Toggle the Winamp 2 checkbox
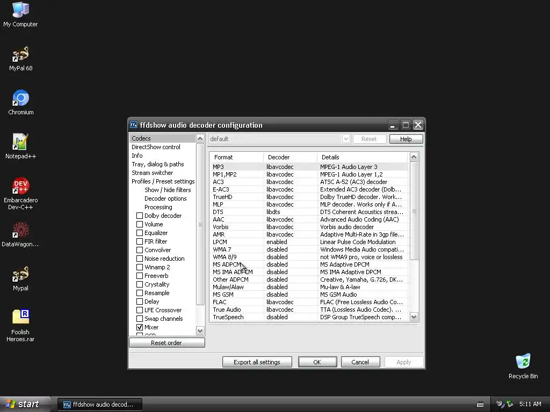The width and height of the screenshot is (550, 412). 140,267
